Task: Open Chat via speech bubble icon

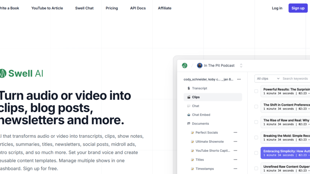Action: coord(189,106)
